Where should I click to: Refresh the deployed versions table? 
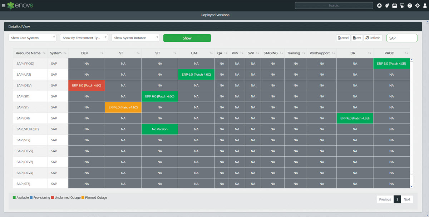(373, 38)
